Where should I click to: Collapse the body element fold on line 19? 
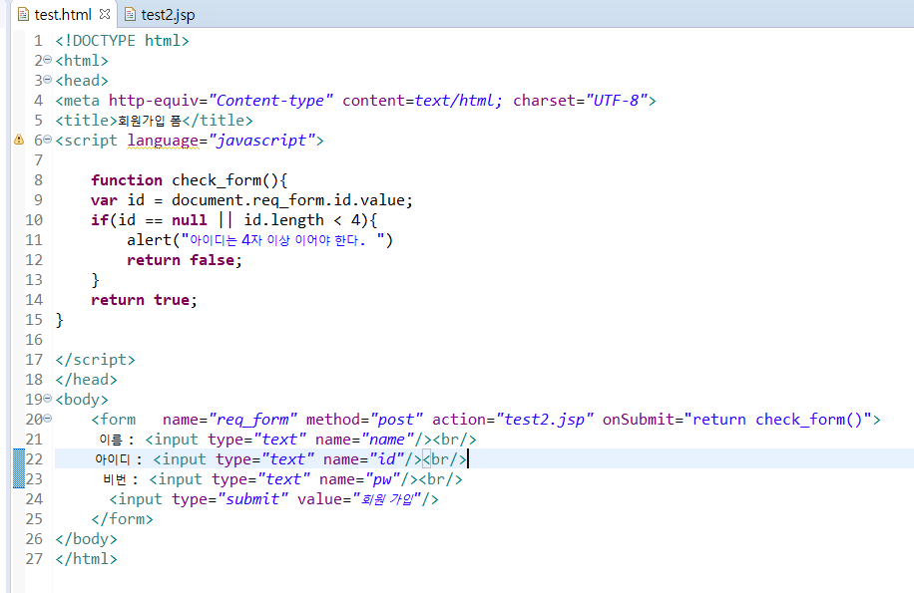click(x=48, y=398)
